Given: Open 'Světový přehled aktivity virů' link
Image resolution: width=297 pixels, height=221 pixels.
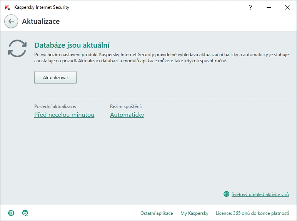Looking at the screenshot, I should coord(260,194).
